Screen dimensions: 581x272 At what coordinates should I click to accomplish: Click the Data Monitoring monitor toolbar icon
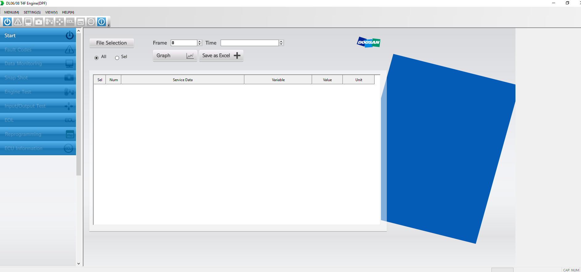coord(28,22)
